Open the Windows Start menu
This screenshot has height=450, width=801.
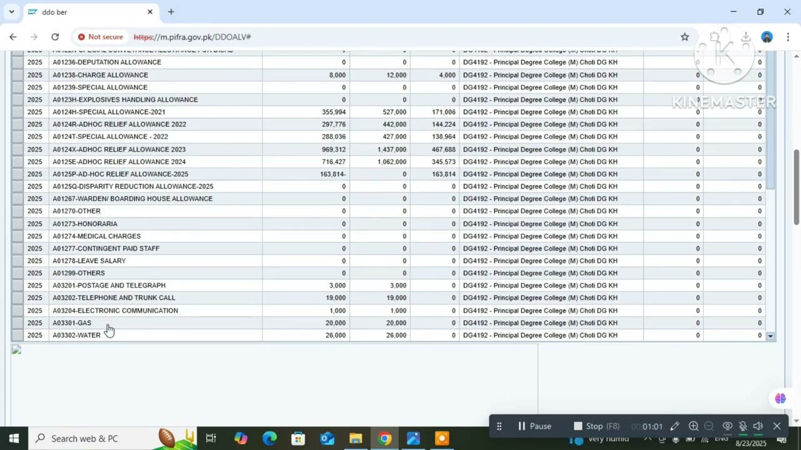click(14, 438)
